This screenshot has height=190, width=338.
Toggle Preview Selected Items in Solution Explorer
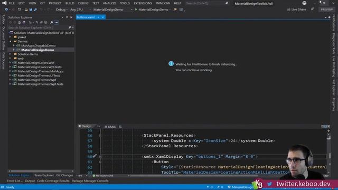coord(56,22)
